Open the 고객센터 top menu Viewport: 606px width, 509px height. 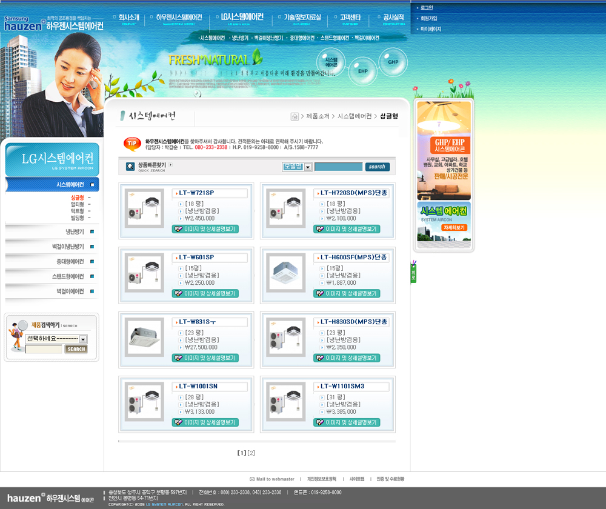tap(350, 18)
